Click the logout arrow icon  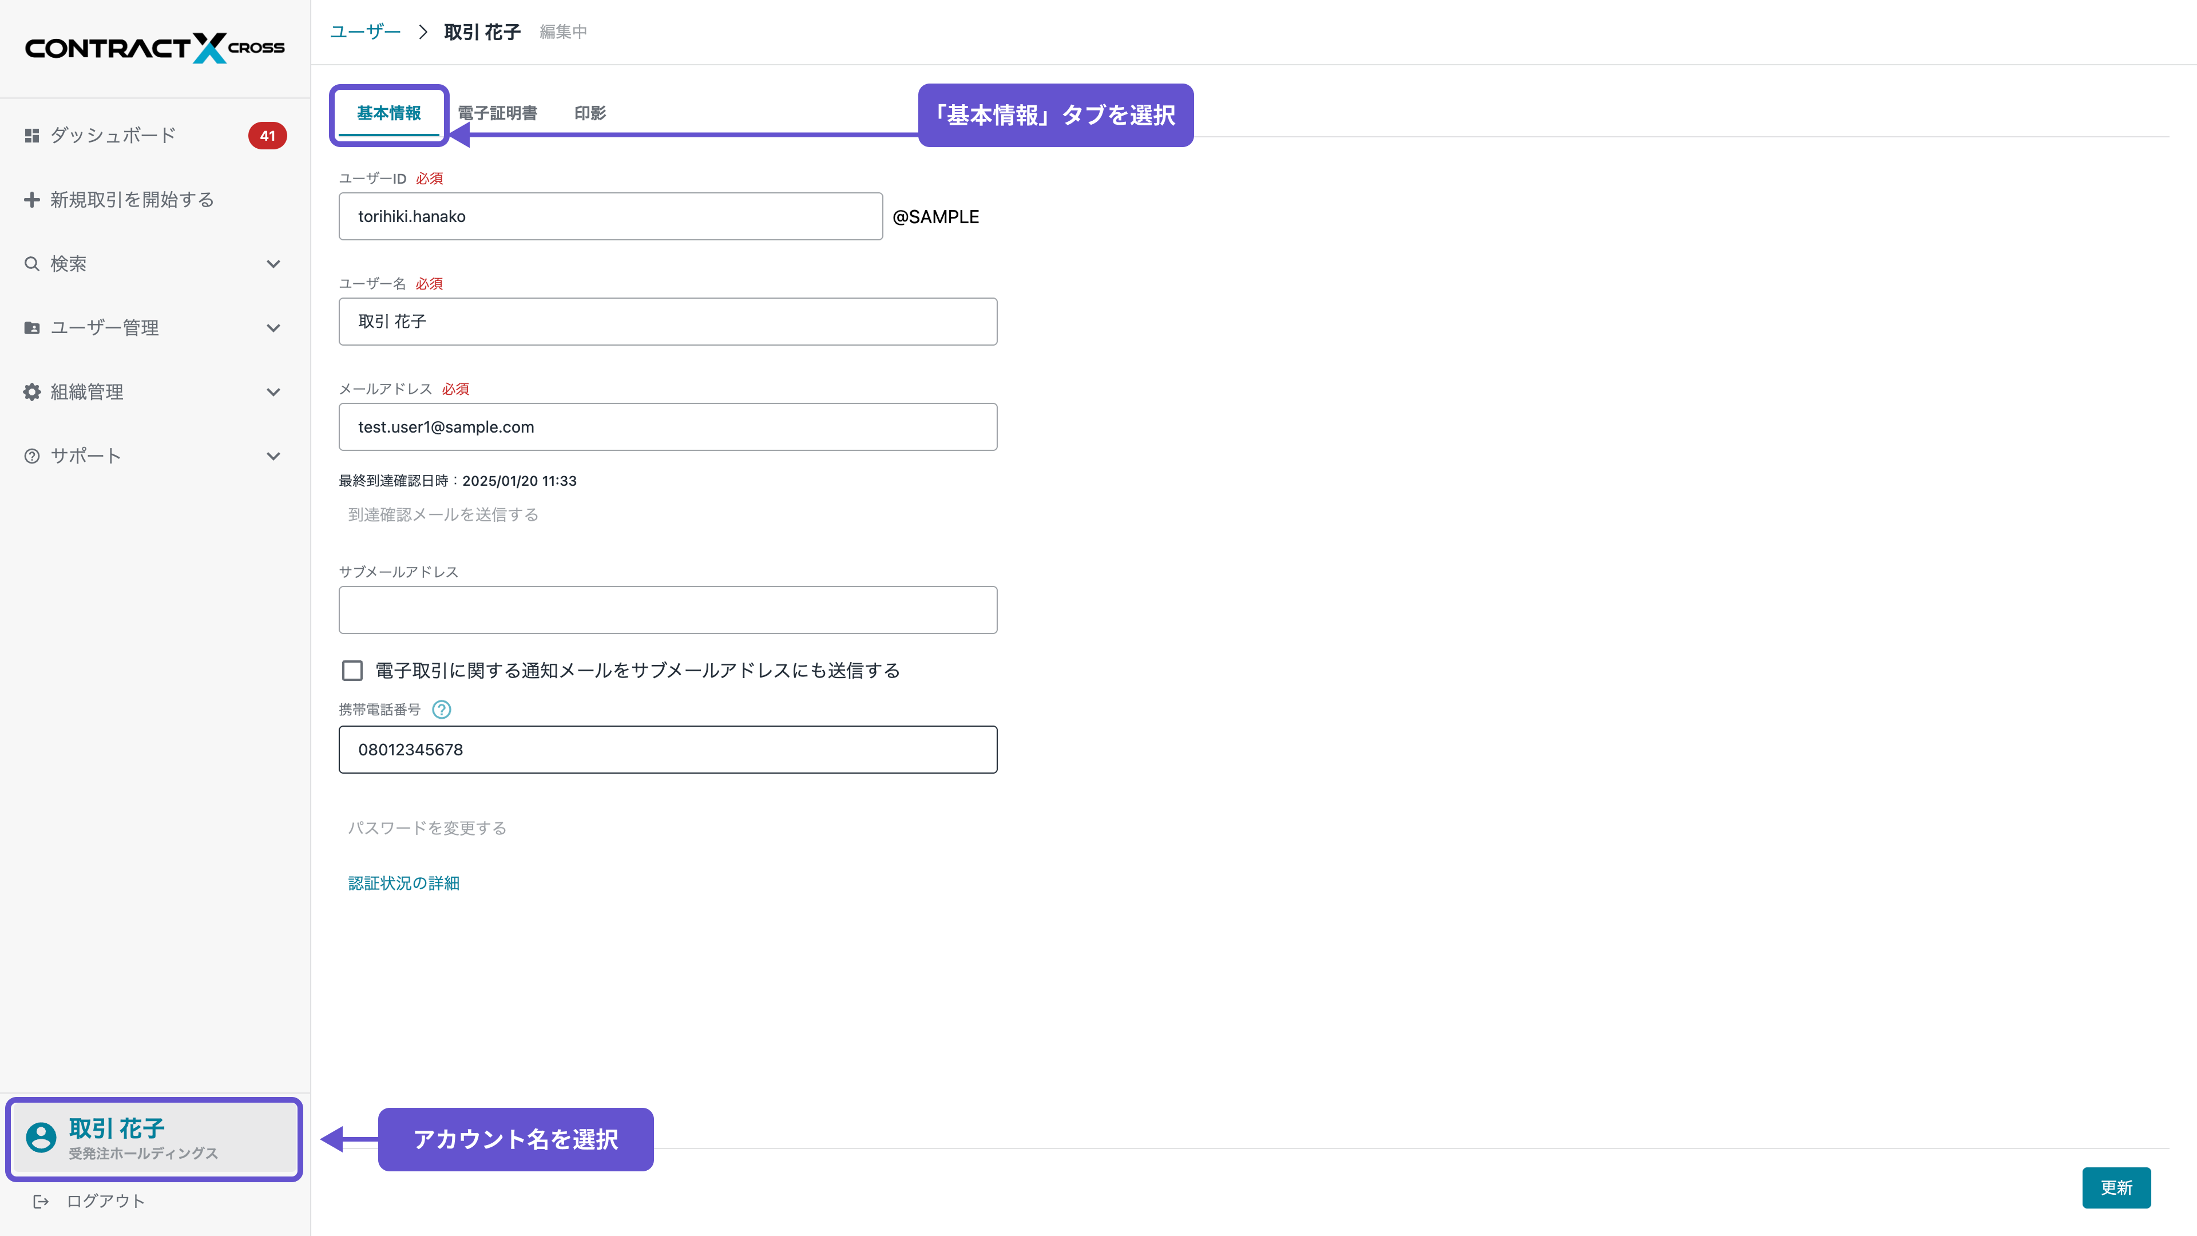tap(40, 1201)
